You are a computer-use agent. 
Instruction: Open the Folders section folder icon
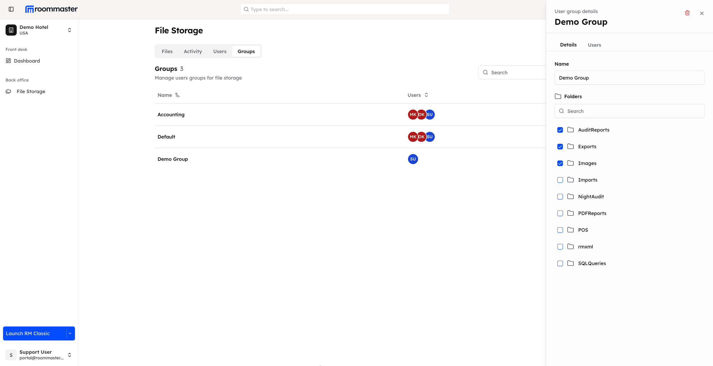click(x=558, y=96)
